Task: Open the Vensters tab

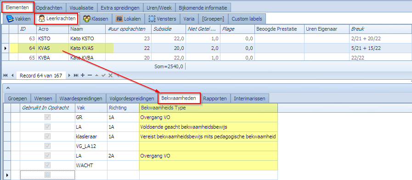Action: coord(162,19)
